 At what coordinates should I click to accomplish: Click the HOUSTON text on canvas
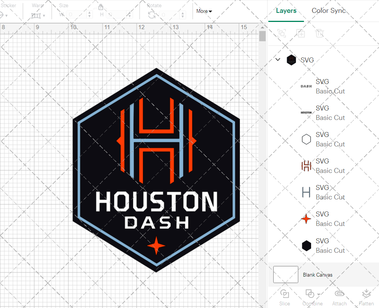pos(157,202)
